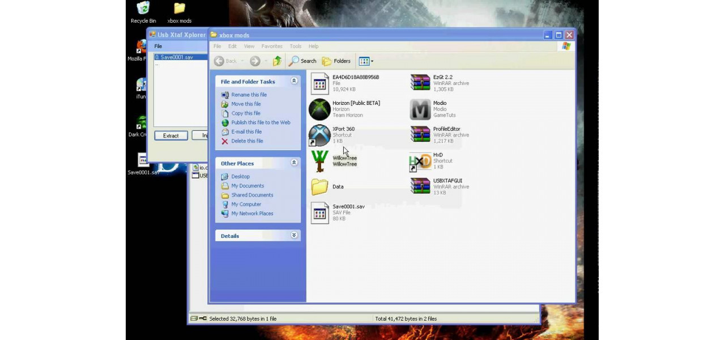The image size is (725, 340).
Task: Maximize the xbox mods window
Action: [558, 35]
